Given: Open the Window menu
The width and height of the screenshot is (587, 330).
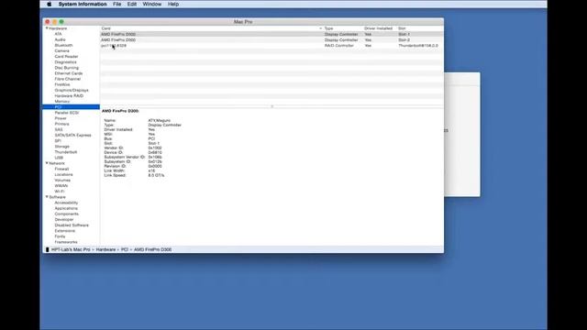Looking at the screenshot, I should point(152,4).
